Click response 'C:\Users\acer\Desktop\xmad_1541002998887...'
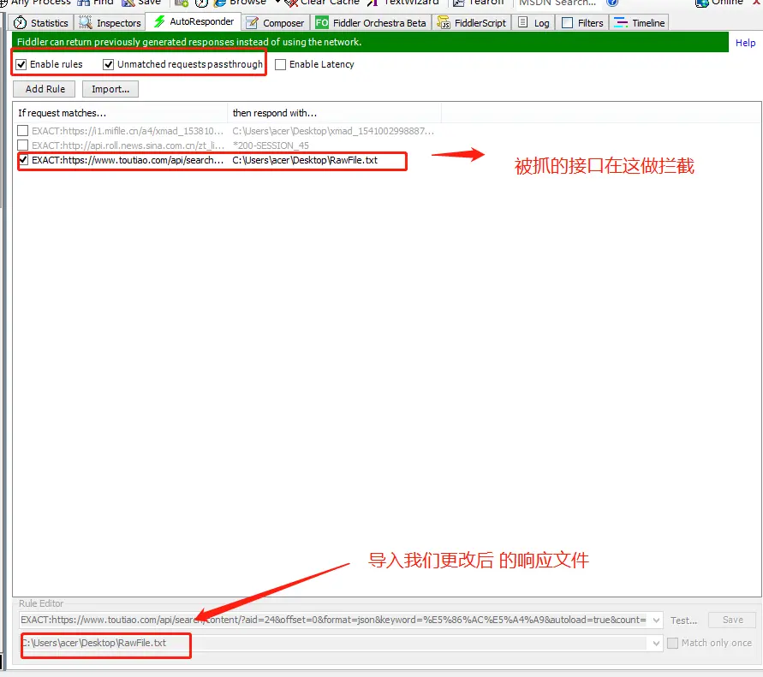 333,131
